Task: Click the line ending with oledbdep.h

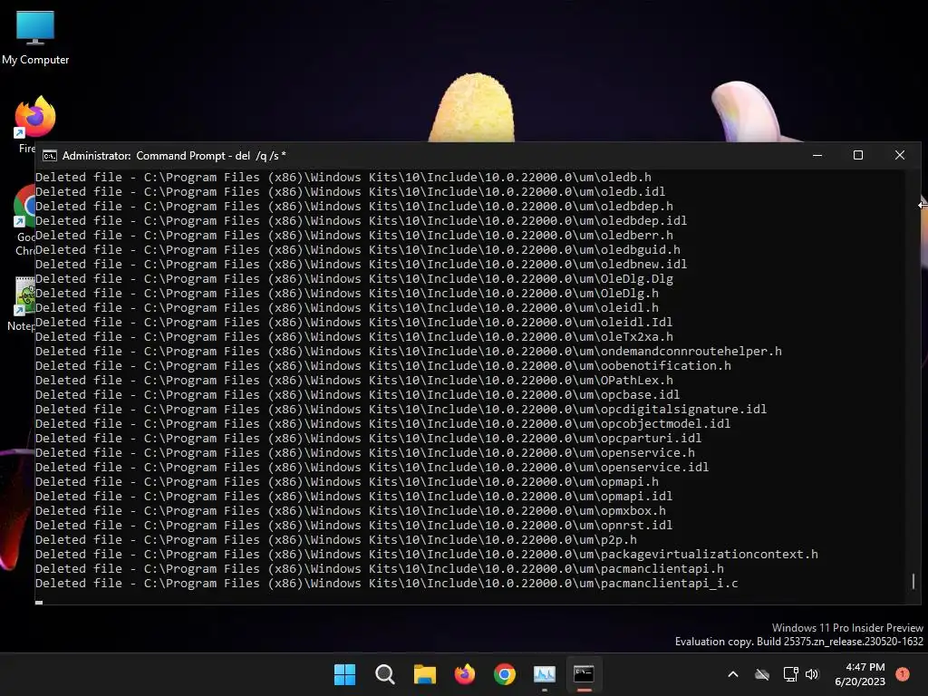Action: [354, 206]
